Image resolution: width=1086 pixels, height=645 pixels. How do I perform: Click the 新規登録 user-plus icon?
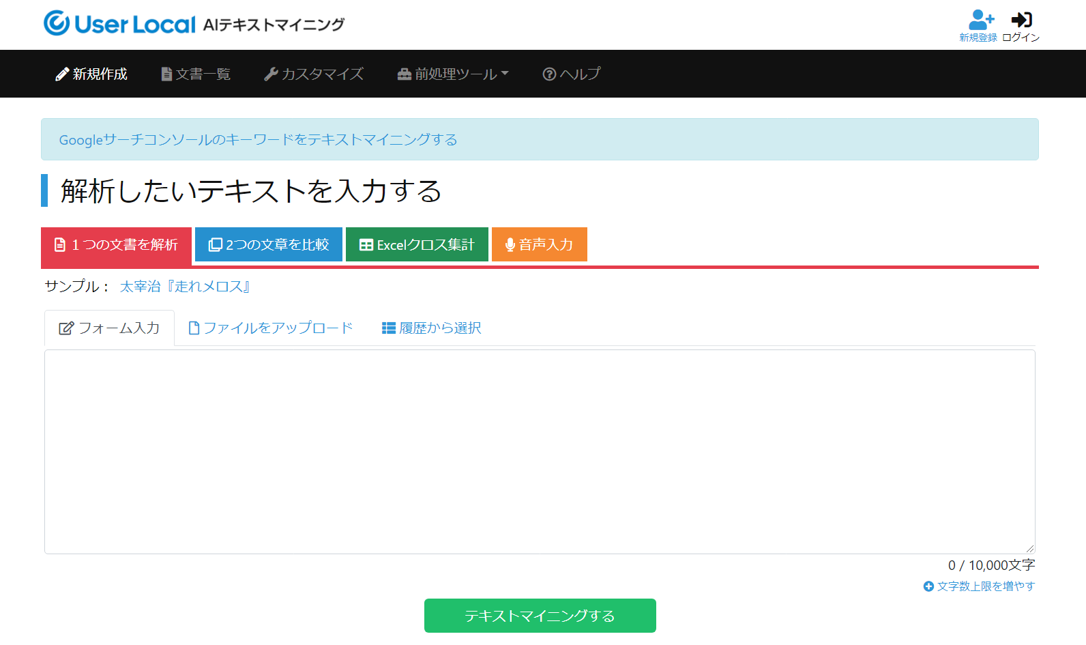pyautogui.click(x=980, y=19)
